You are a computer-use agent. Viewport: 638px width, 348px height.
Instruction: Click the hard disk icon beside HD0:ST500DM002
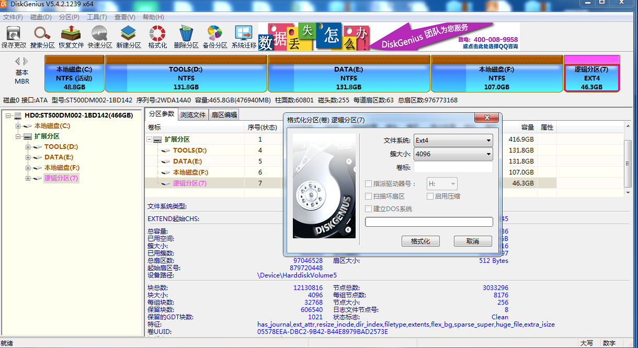(x=18, y=115)
